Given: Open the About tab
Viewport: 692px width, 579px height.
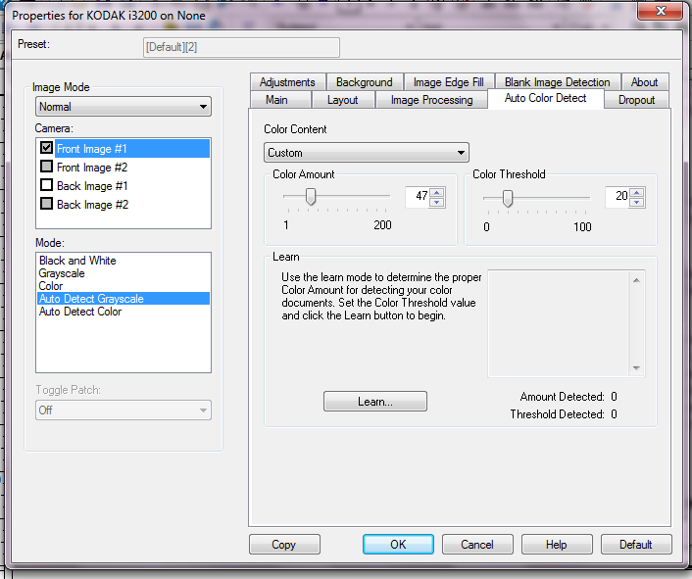Looking at the screenshot, I should pos(644,82).
